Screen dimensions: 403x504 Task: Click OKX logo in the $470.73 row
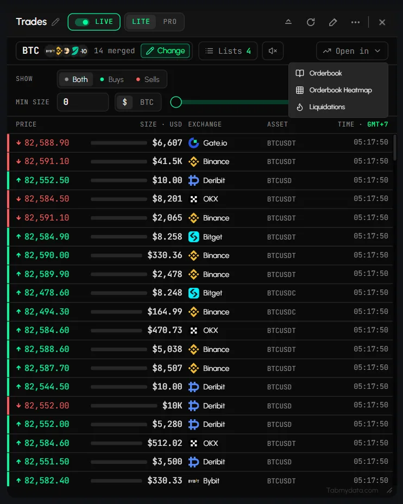[x=193, y=330]
